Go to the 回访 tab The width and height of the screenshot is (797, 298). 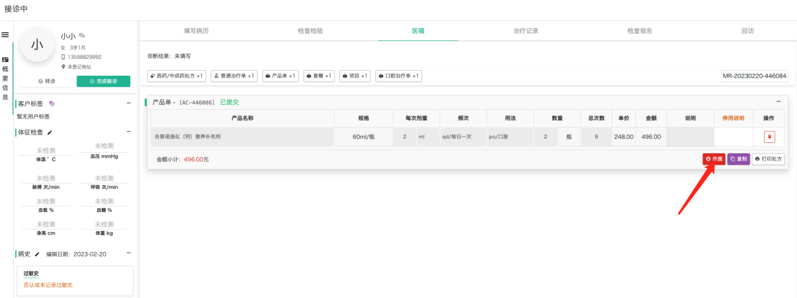747,30
